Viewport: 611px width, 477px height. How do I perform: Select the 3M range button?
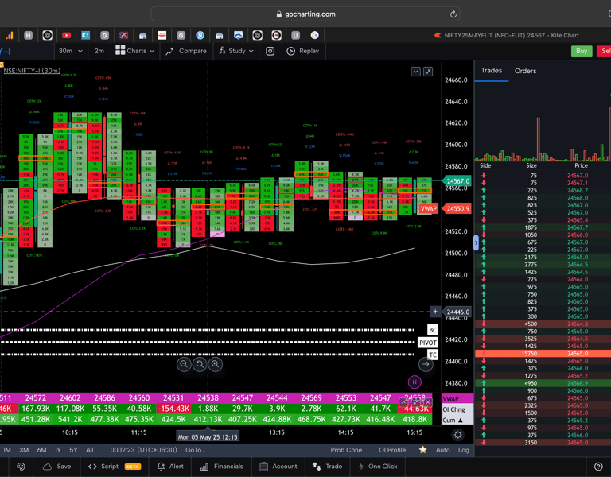tap(24, 450)
